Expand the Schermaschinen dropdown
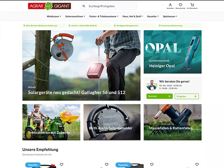Image resolution: width=224 pixels, height=168 pixels. [x=75, y=17]
